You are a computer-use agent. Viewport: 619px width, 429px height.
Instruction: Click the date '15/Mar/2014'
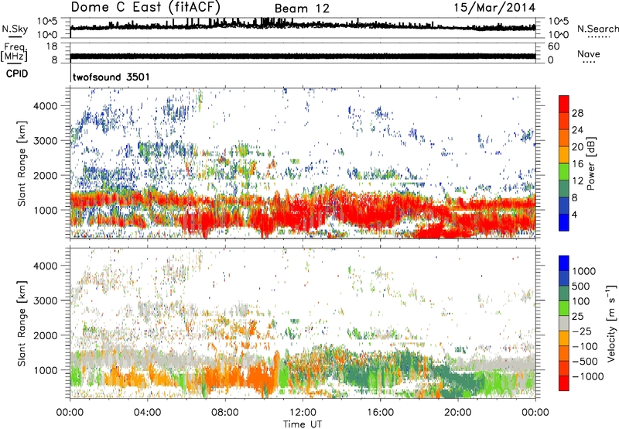(494, 7)
